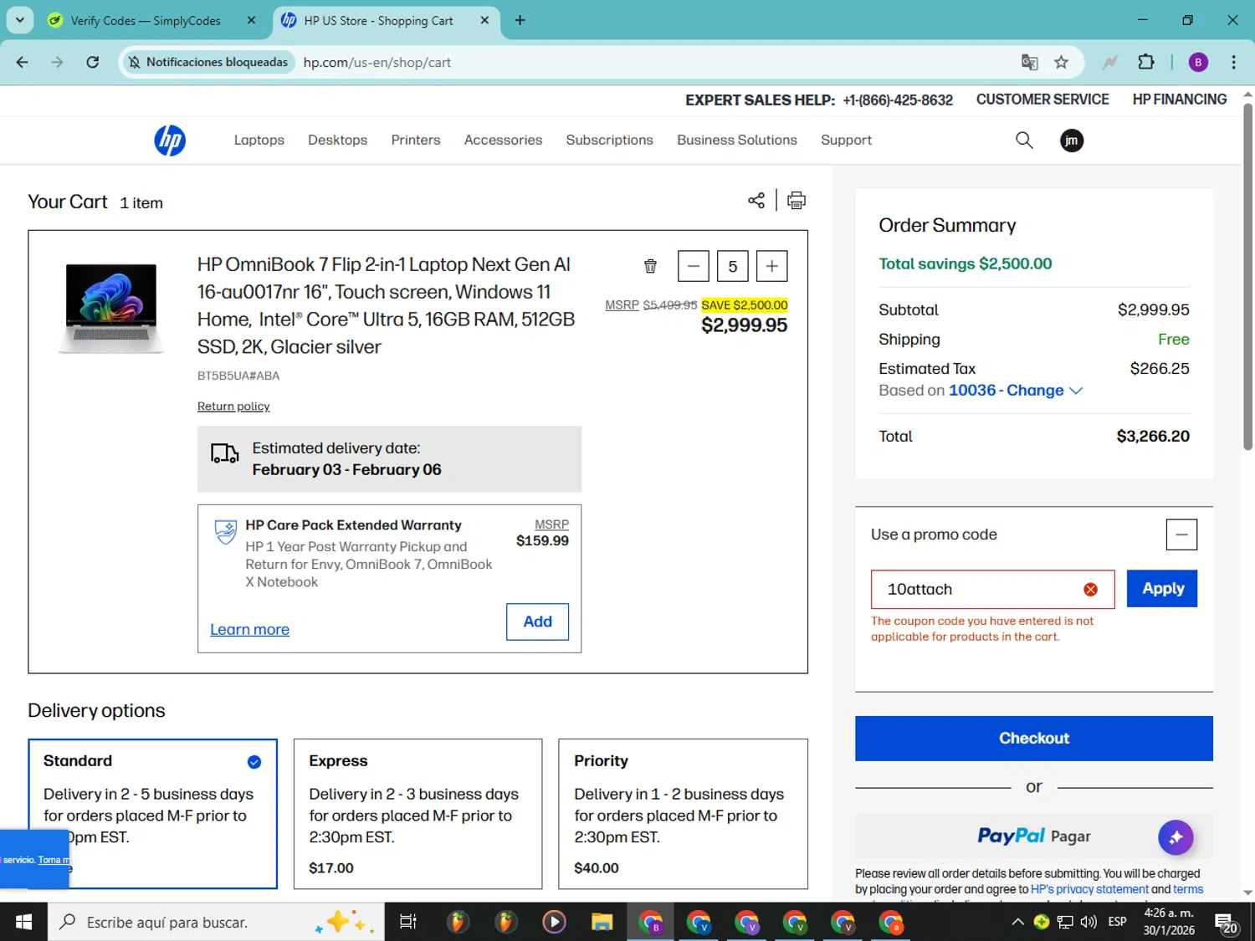
Task: Open the taskbar notification center icon
Action: pos(1227,923)
